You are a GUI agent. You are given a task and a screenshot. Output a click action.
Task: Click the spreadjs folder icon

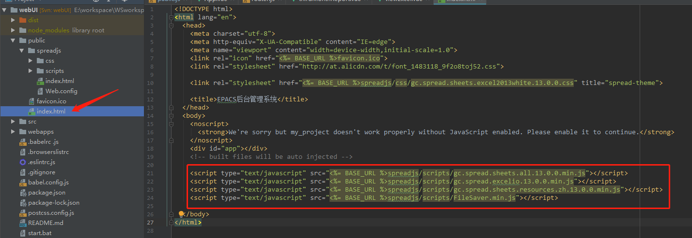(x=31, y=51)
